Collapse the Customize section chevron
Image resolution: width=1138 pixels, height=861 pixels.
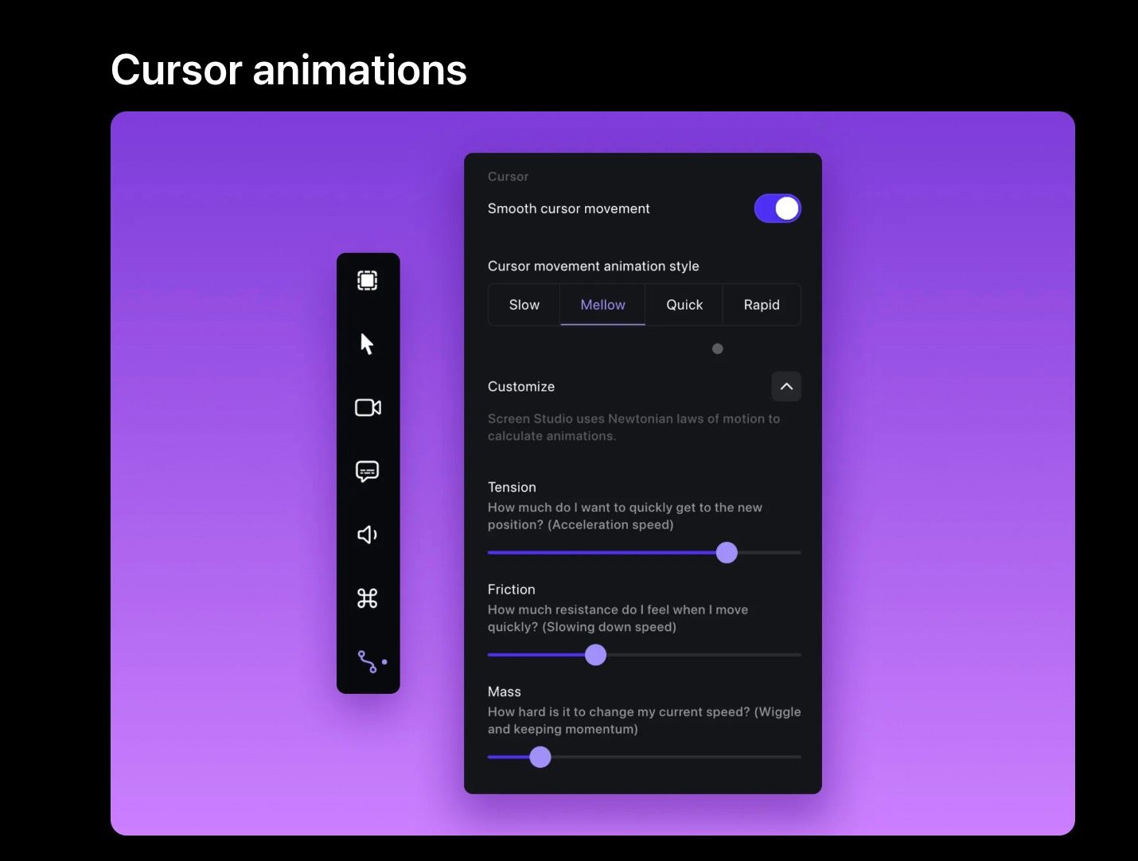pyautogui.click(x=786, y=387)
